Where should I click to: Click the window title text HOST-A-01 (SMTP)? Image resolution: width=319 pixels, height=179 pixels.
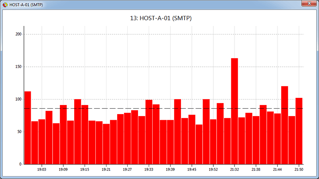[26, 5]
